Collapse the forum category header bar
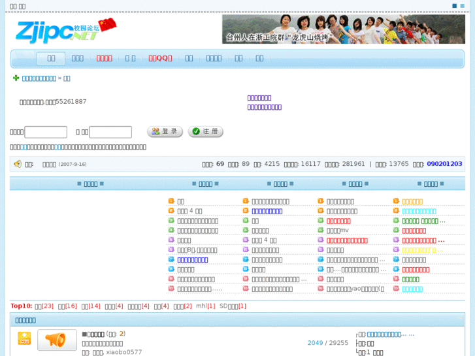Viewport: 475px width, 356px height. (460, 318)
